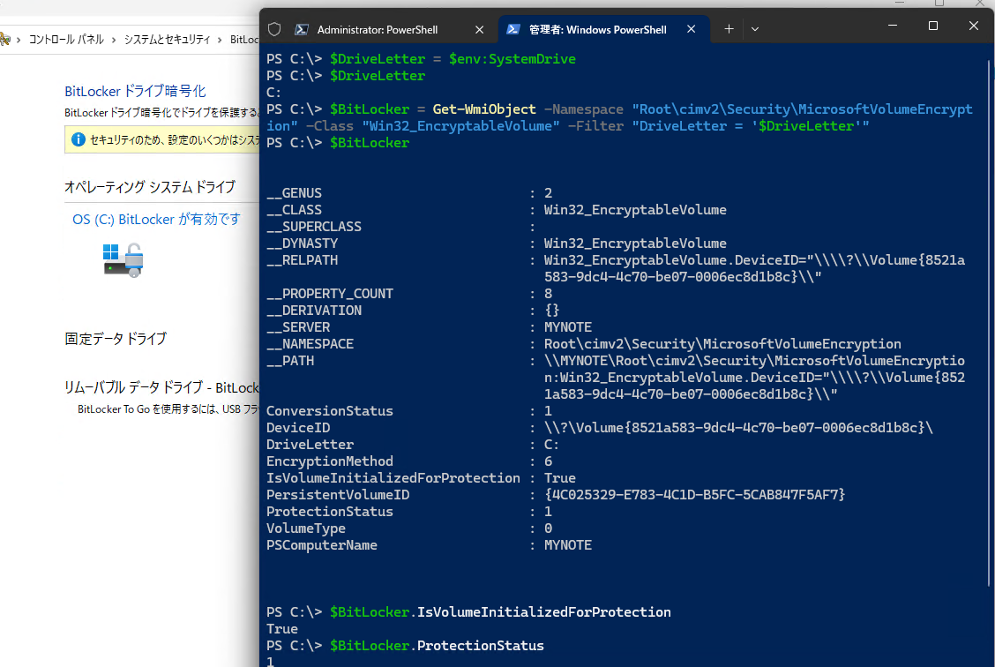Click the shield icon in Terminal title bar

click(x=274, y=28)
